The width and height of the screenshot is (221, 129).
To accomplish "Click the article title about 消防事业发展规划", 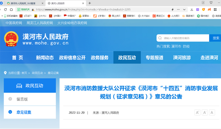I will 141,92.
